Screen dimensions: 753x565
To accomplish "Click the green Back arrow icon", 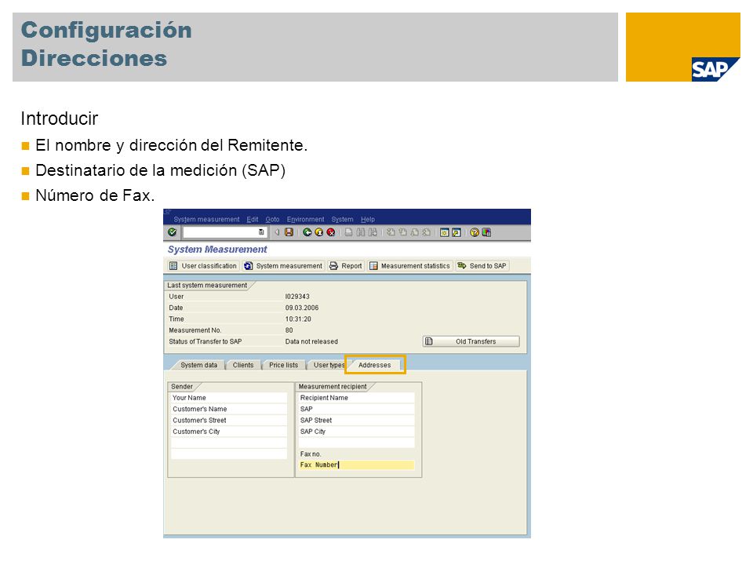I will point(307,232).
